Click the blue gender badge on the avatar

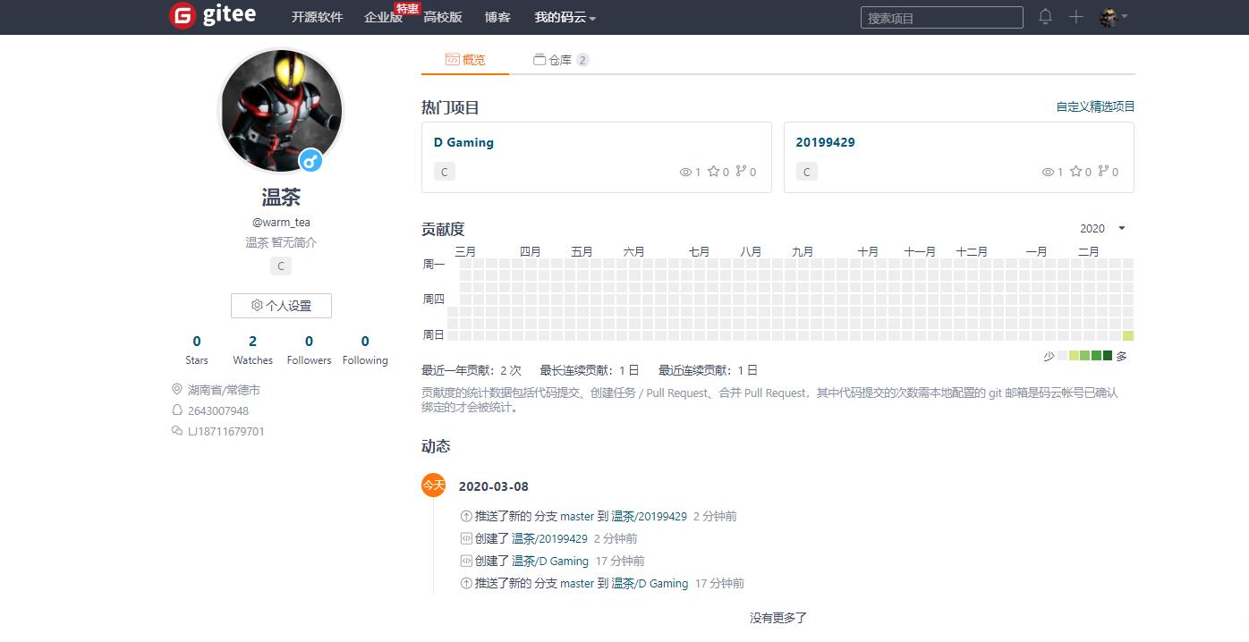click(310, 161)
